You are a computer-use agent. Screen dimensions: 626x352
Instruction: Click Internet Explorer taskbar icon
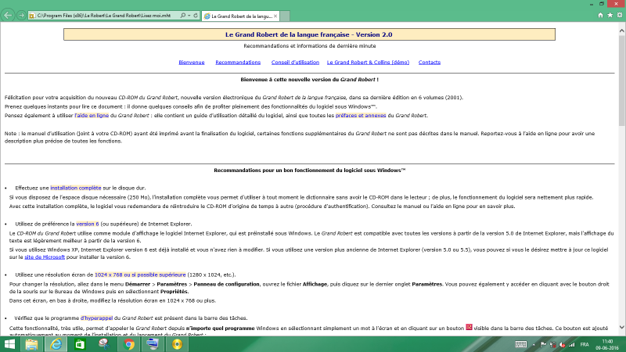(x=56, y=344)
